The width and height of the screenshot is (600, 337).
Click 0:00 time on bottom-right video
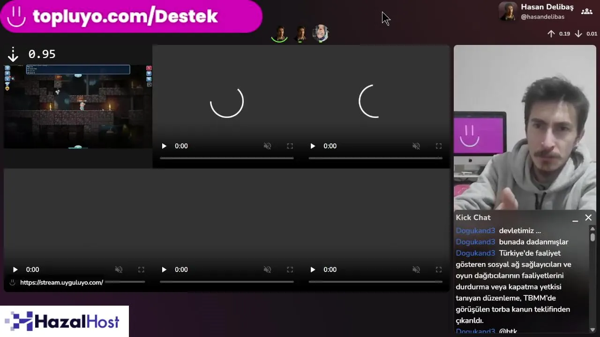(330, 270)
